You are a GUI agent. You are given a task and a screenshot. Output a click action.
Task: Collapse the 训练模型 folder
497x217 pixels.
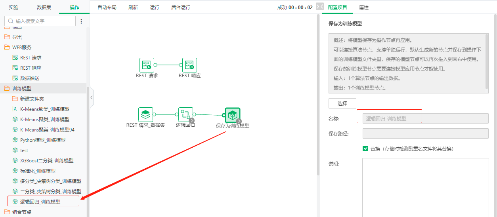[21, 89]
